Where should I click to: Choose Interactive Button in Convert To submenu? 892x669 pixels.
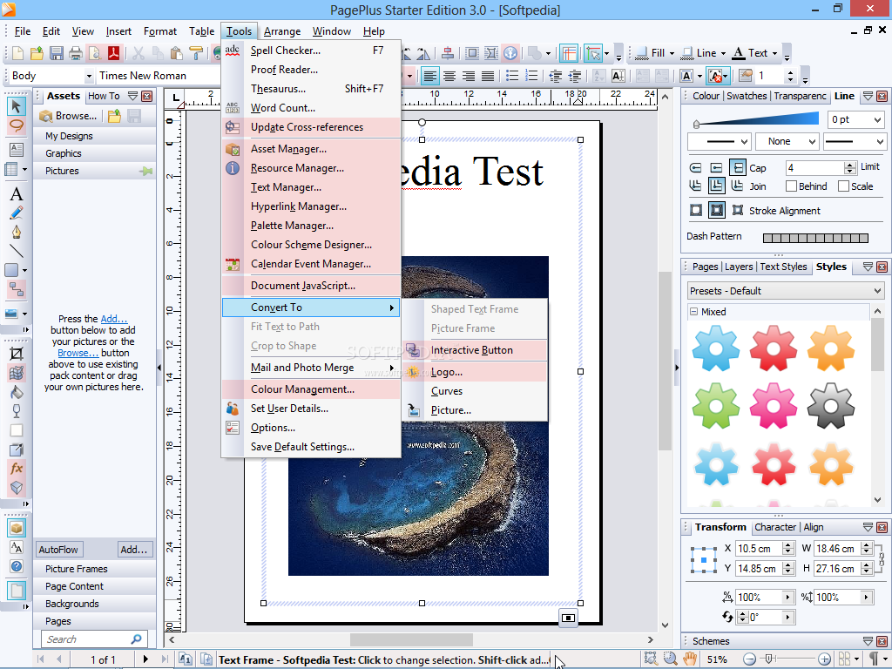click(x=475, y=350)
